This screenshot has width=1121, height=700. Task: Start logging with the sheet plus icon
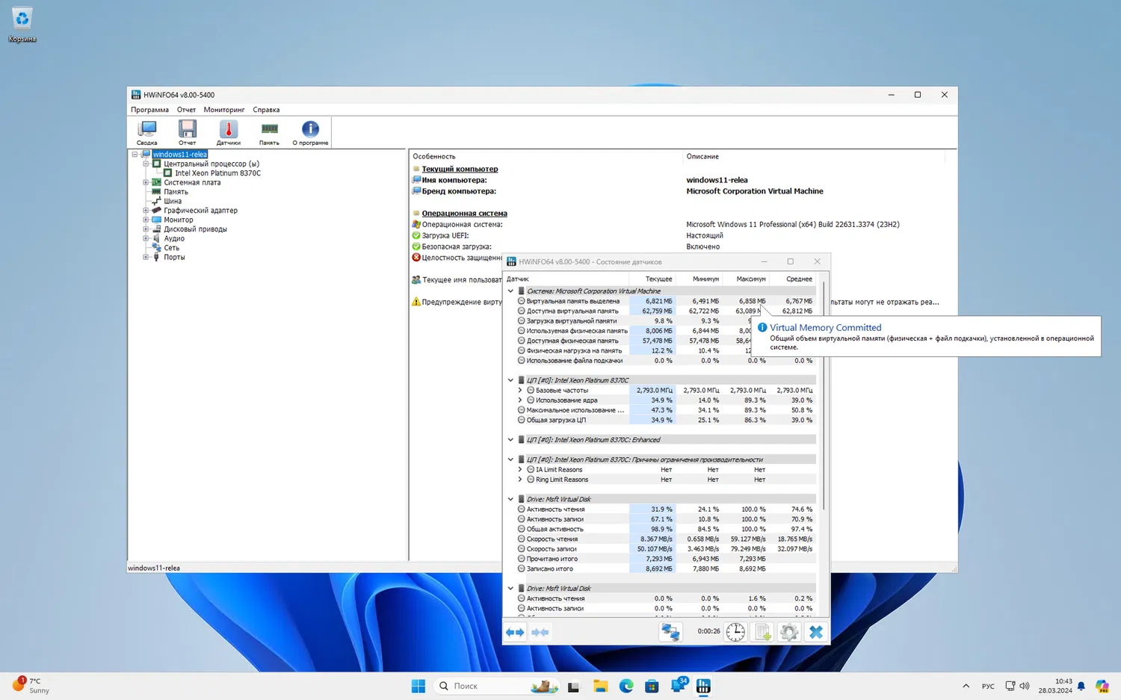point(762,632)
